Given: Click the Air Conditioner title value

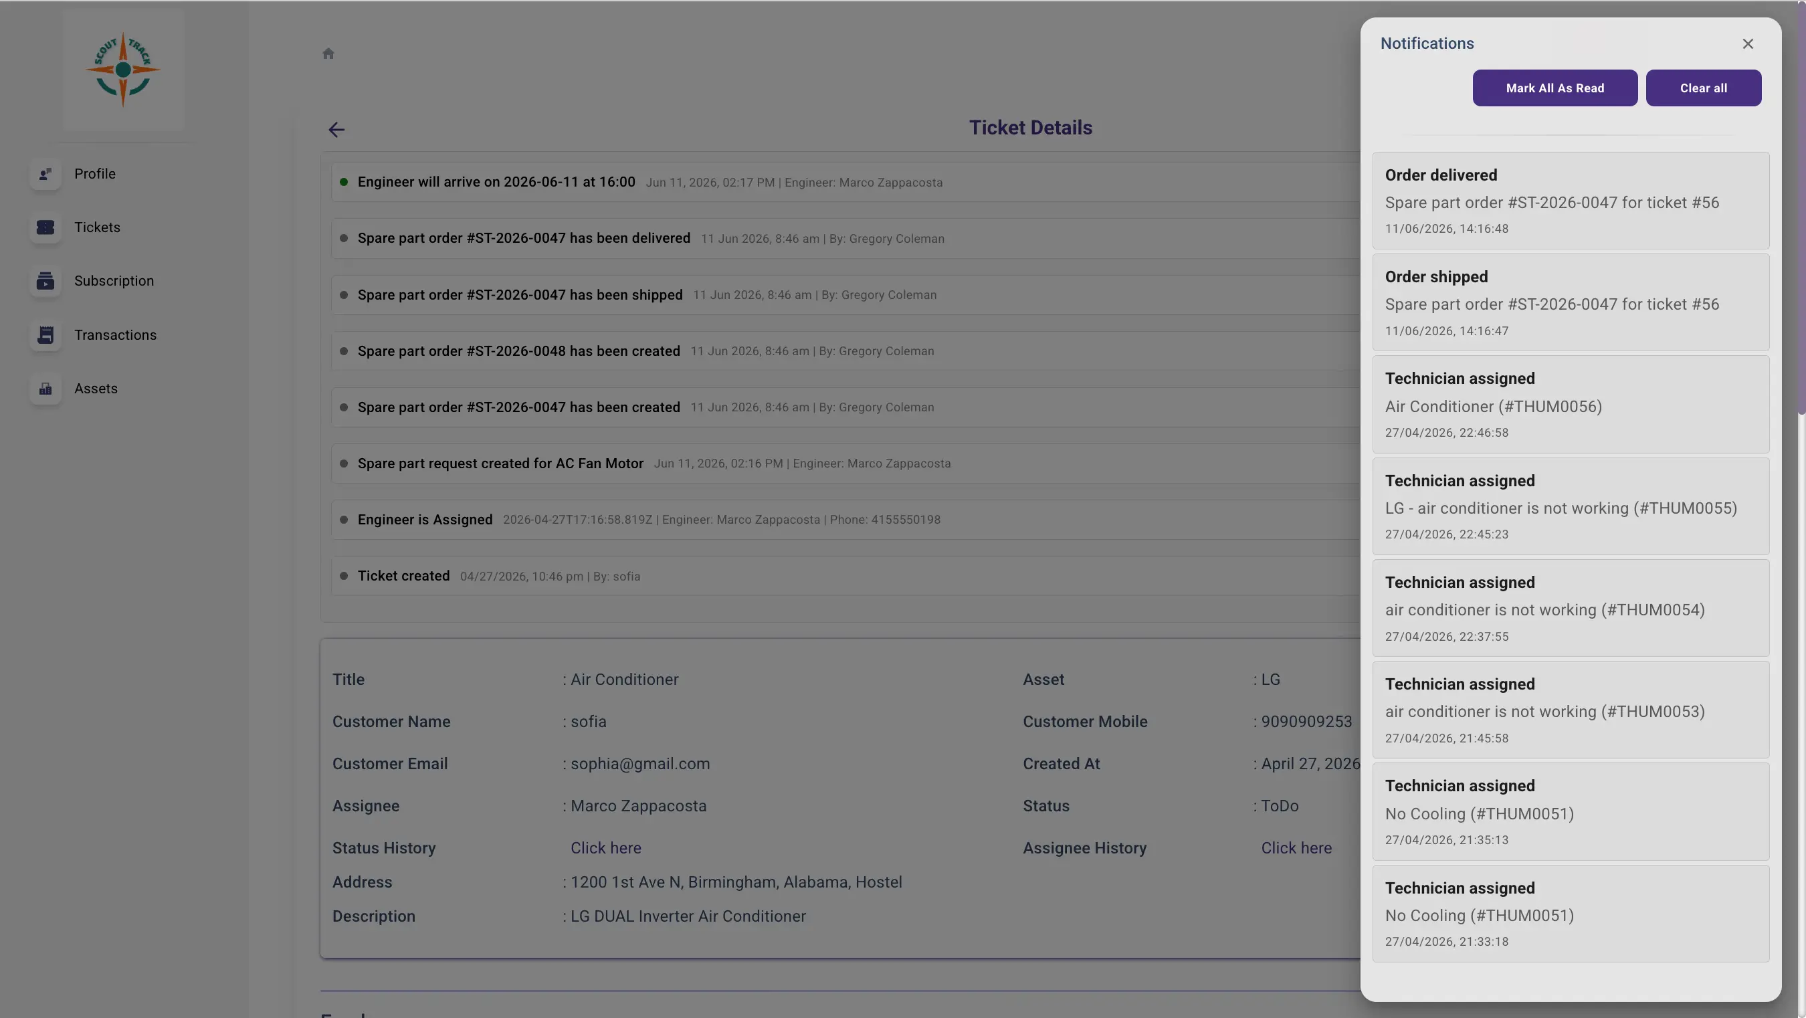Looking at the screenshot, I should coord(625,680).
